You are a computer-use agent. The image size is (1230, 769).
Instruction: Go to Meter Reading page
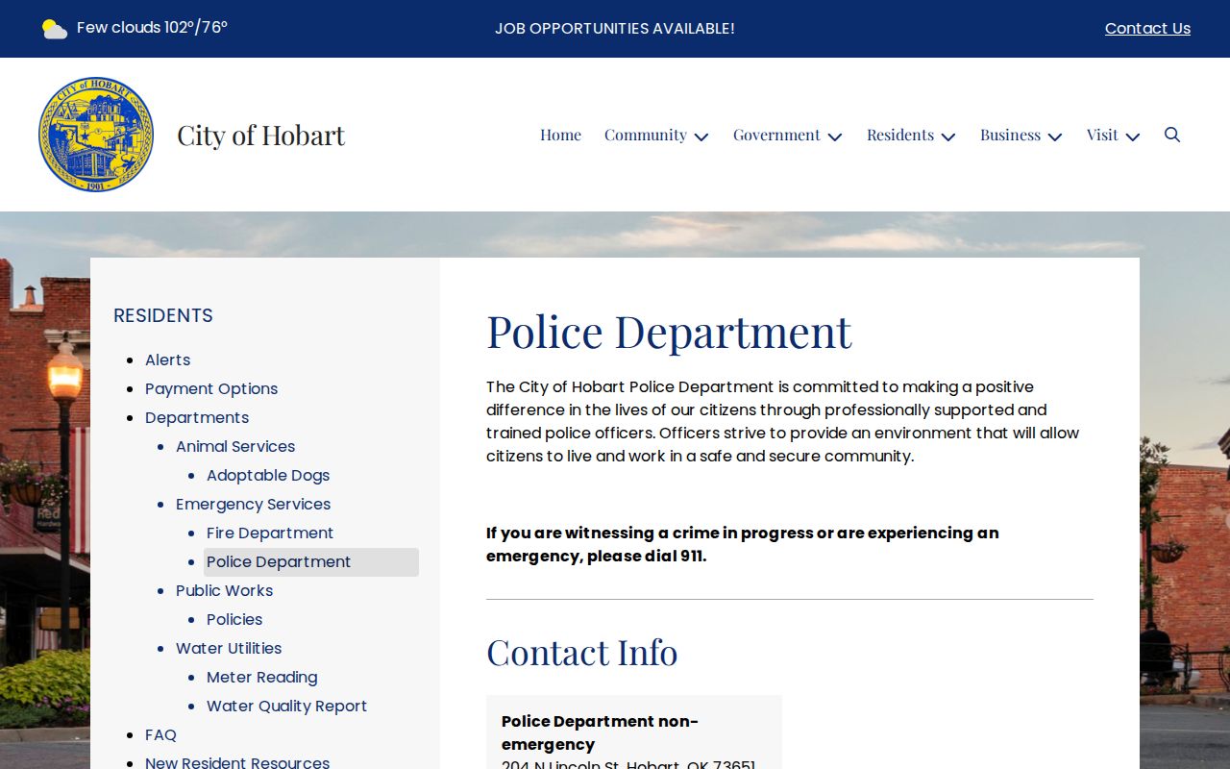tap(261, 677)
